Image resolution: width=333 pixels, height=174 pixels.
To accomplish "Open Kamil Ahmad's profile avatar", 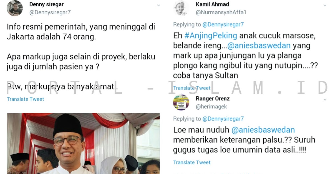I will click(x=181, y=8).
